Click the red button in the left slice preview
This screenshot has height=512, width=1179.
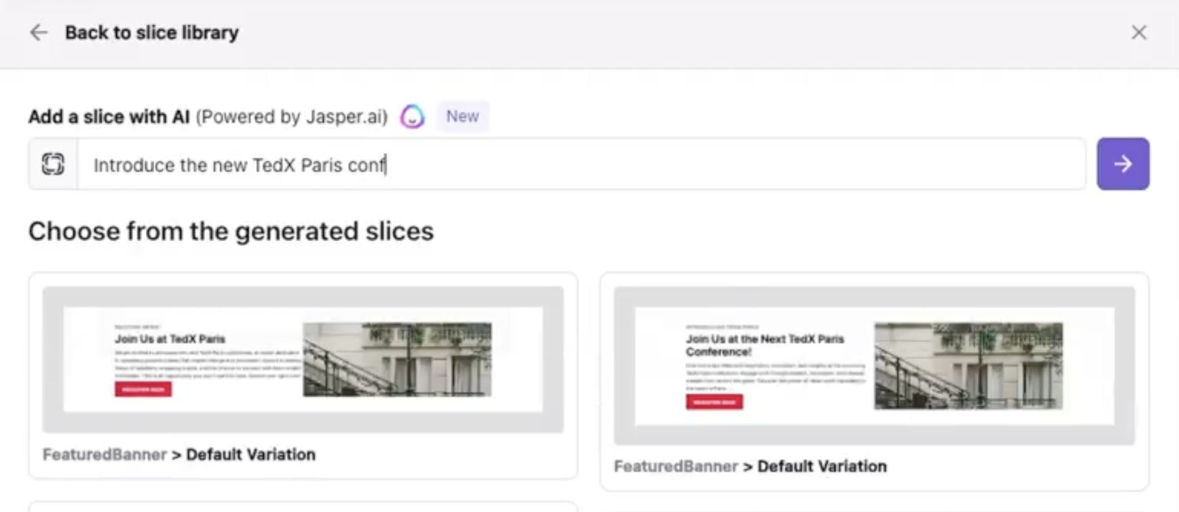pyautogui.click(x=143, y=389)
